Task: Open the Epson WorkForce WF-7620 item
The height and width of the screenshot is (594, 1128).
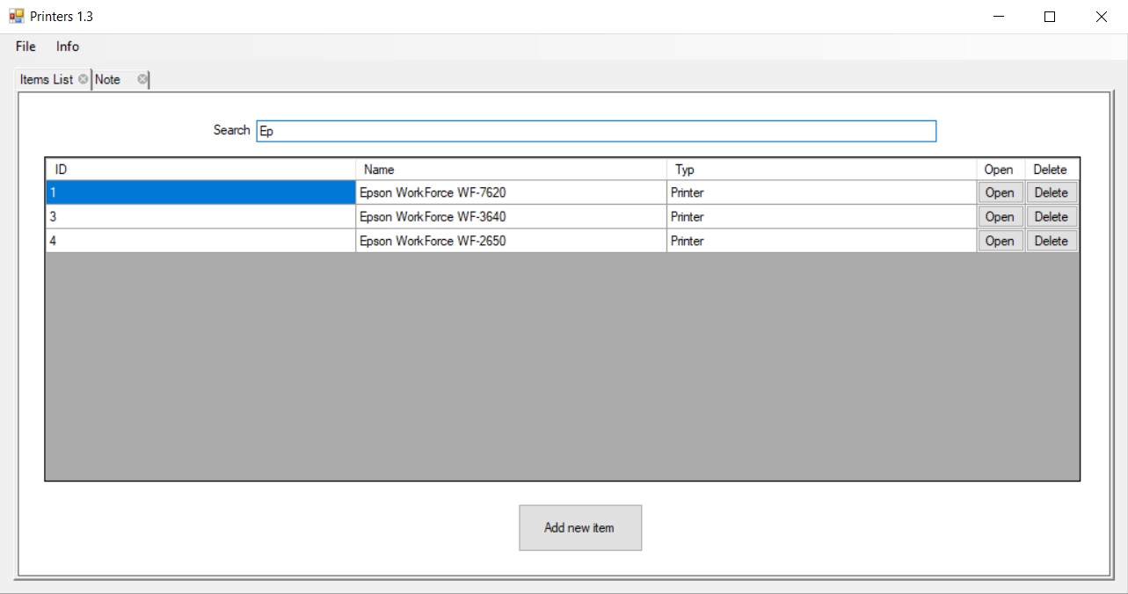Action: click(1000, 192)
